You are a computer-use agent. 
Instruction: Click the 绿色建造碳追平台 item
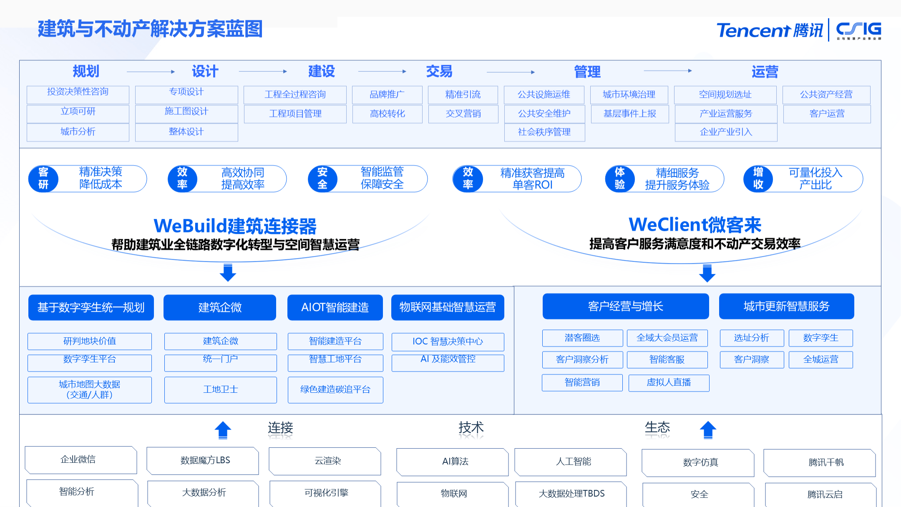[x=335, y=390]
